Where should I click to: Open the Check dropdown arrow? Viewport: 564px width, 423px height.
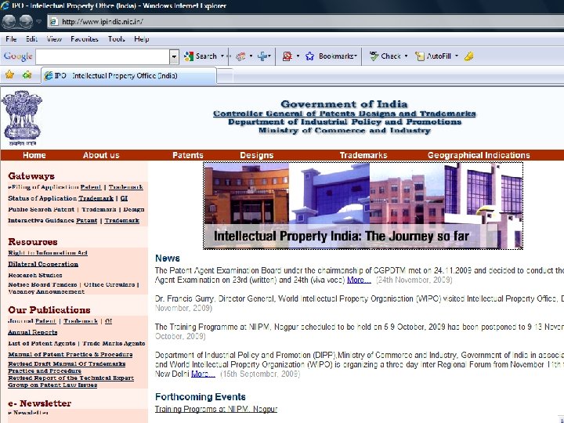pos(406,56)
